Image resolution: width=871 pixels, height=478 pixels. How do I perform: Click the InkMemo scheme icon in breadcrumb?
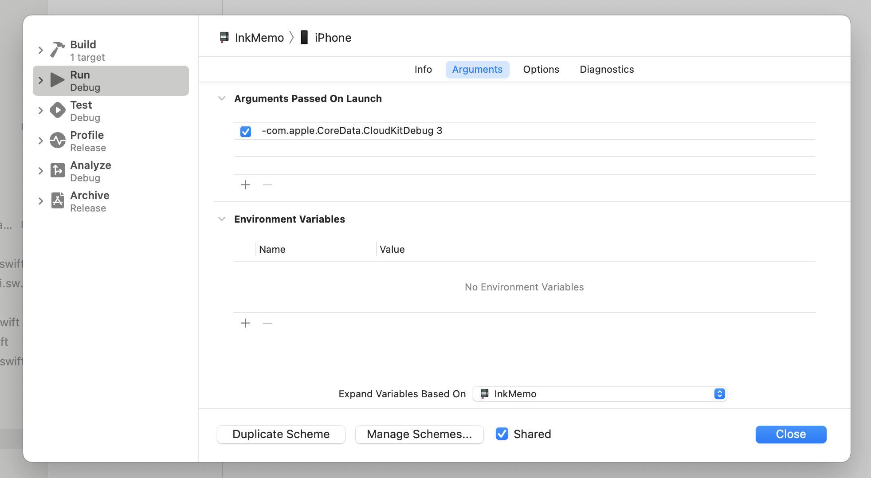[x=224, y=37]
